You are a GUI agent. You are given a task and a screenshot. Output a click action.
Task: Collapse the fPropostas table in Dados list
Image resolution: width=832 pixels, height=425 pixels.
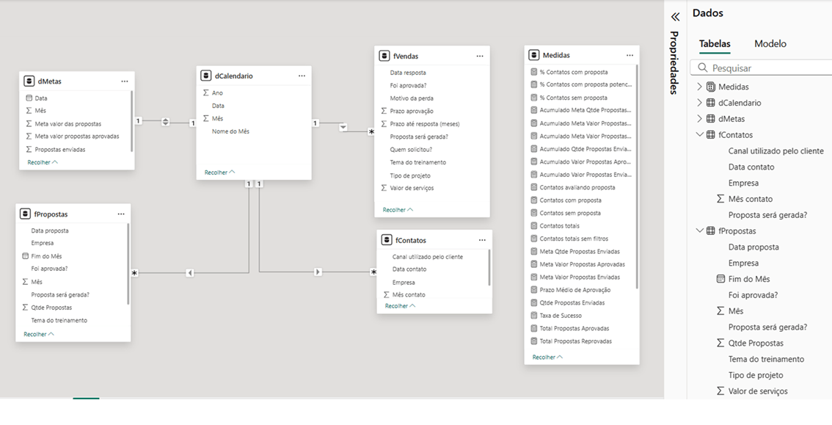[x=699, y=231]
